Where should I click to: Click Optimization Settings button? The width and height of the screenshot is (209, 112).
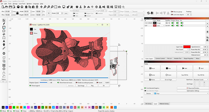pyautogui.click(x=193, y=91)
